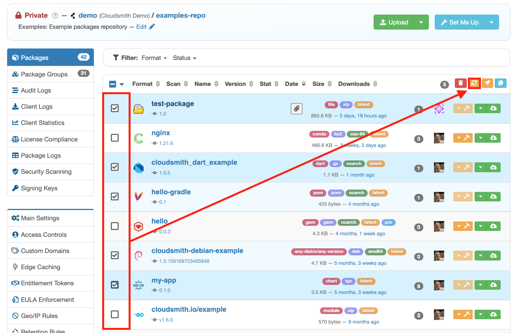This screenshot has height=333, width=518.
Task: Open the selection options arrow beside select-all
Action: [122, 84]
